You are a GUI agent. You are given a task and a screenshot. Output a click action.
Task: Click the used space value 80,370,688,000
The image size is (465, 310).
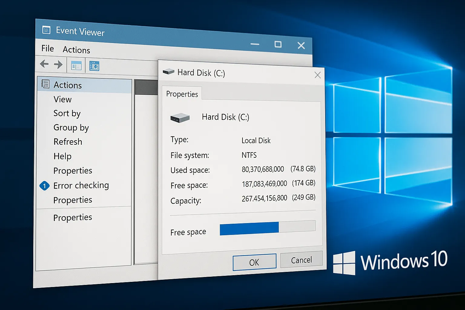(x=263, y=169)
